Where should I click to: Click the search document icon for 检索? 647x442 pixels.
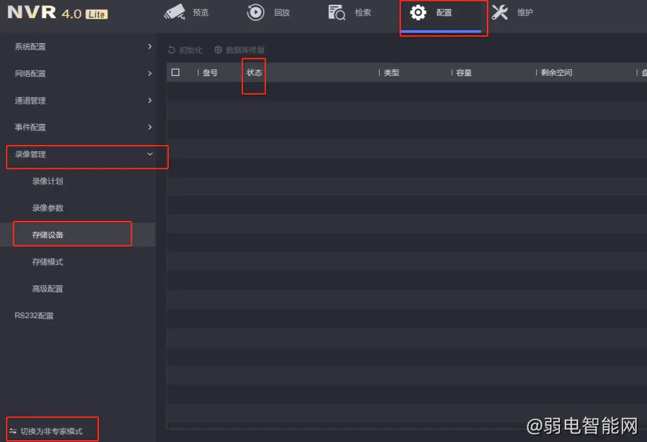coord(337,13)
